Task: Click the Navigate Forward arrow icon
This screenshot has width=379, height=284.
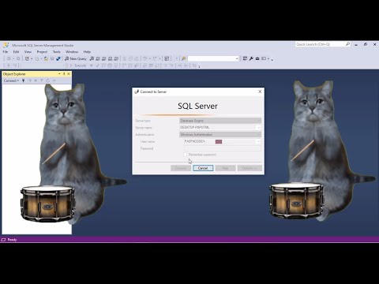Action: click(18, 58)
